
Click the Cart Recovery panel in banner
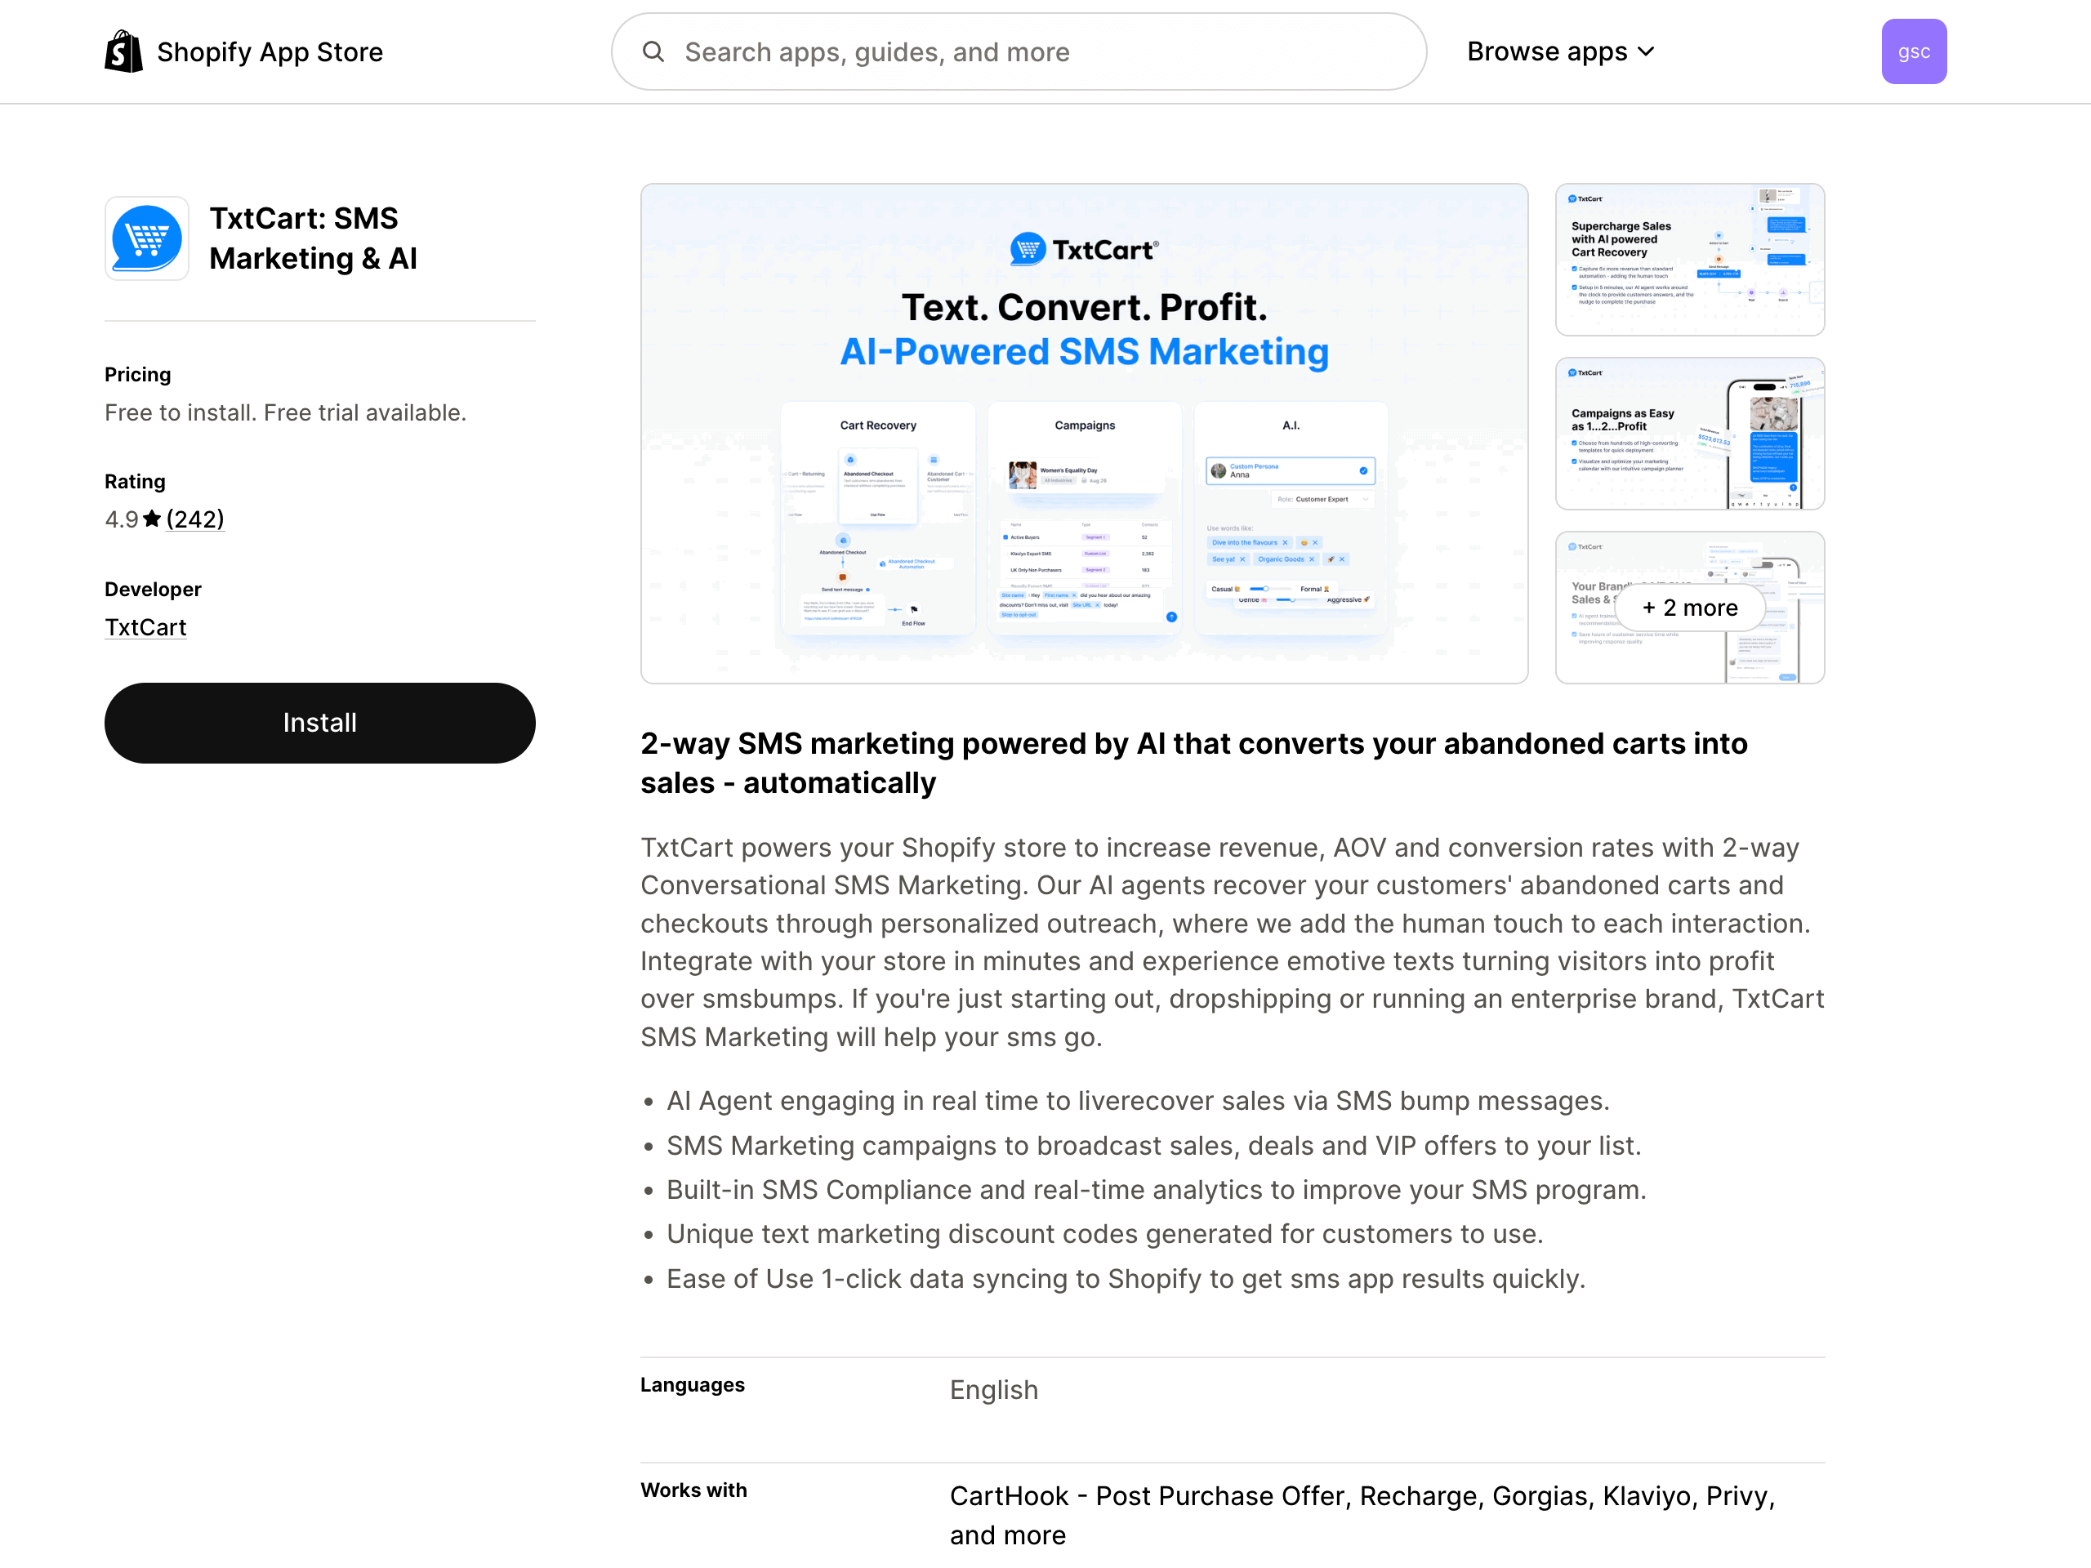877,520
